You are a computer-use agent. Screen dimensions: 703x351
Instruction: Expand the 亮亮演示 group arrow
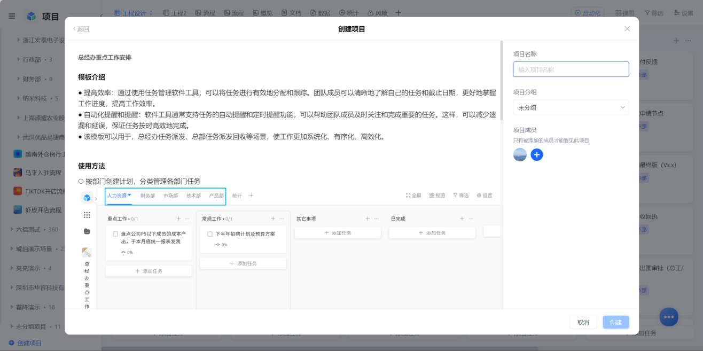click(x=12, y=268)
